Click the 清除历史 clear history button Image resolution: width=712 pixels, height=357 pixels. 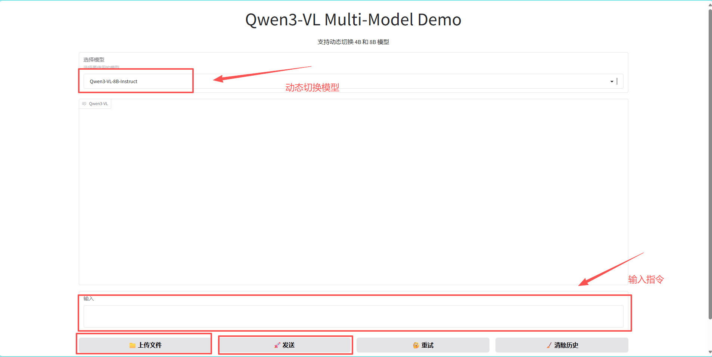[562, 345]
